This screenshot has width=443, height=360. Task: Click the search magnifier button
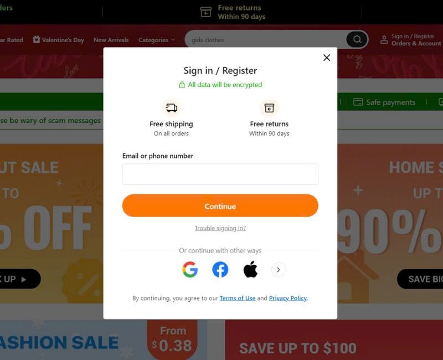(x=357, y=39)
